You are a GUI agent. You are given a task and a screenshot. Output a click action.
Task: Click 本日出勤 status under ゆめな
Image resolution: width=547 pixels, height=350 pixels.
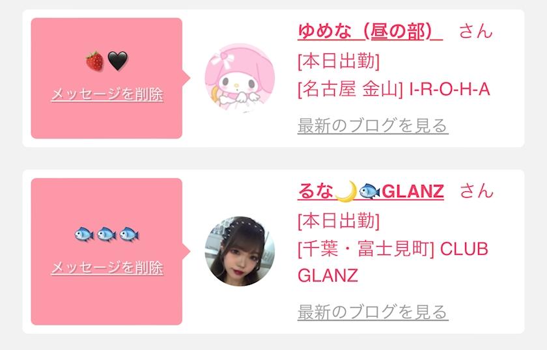click(x=339, y=61)
